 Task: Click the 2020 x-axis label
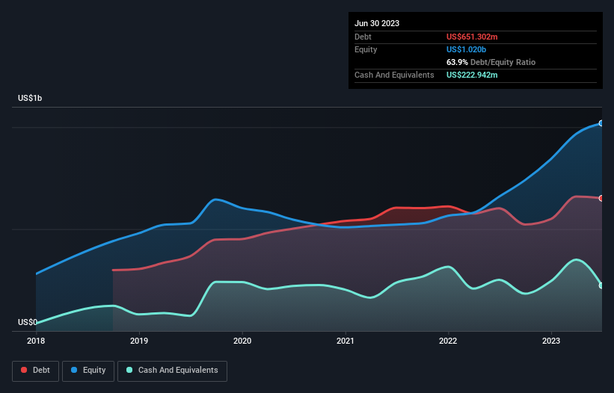click(x=242, y=341)
